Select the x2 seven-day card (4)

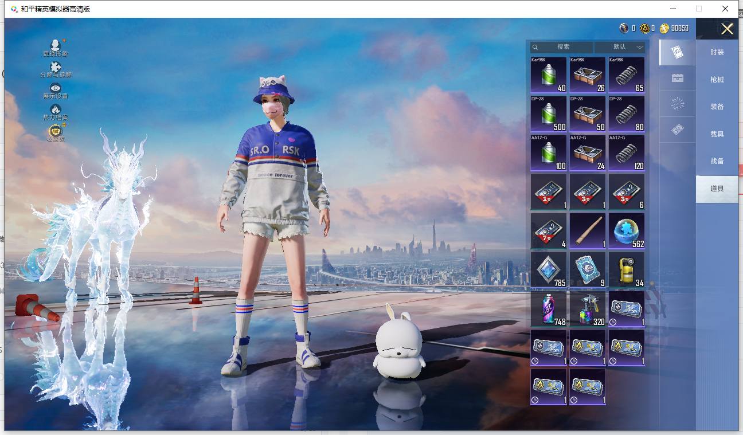tap(549, 231)
